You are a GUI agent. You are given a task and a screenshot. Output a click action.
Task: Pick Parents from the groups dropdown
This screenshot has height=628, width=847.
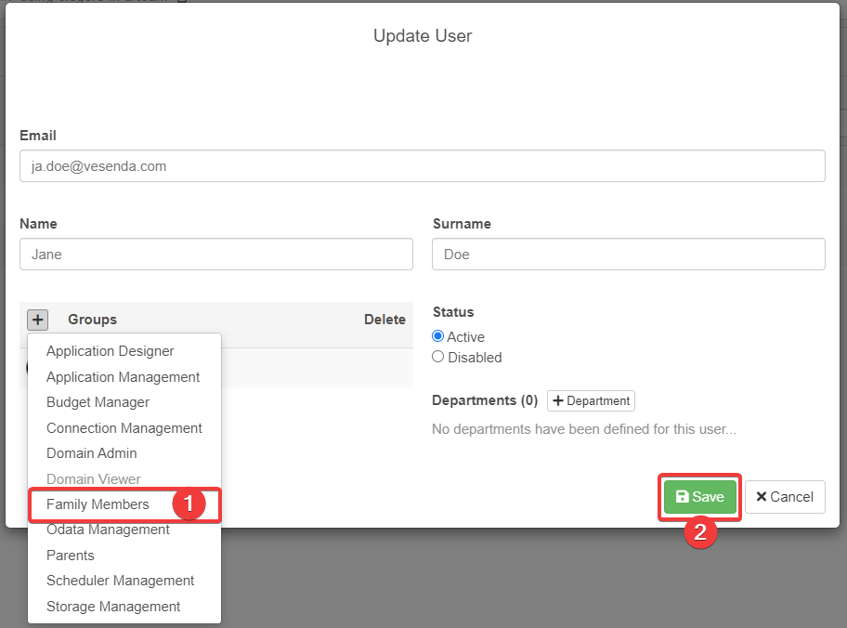(71, 556)
